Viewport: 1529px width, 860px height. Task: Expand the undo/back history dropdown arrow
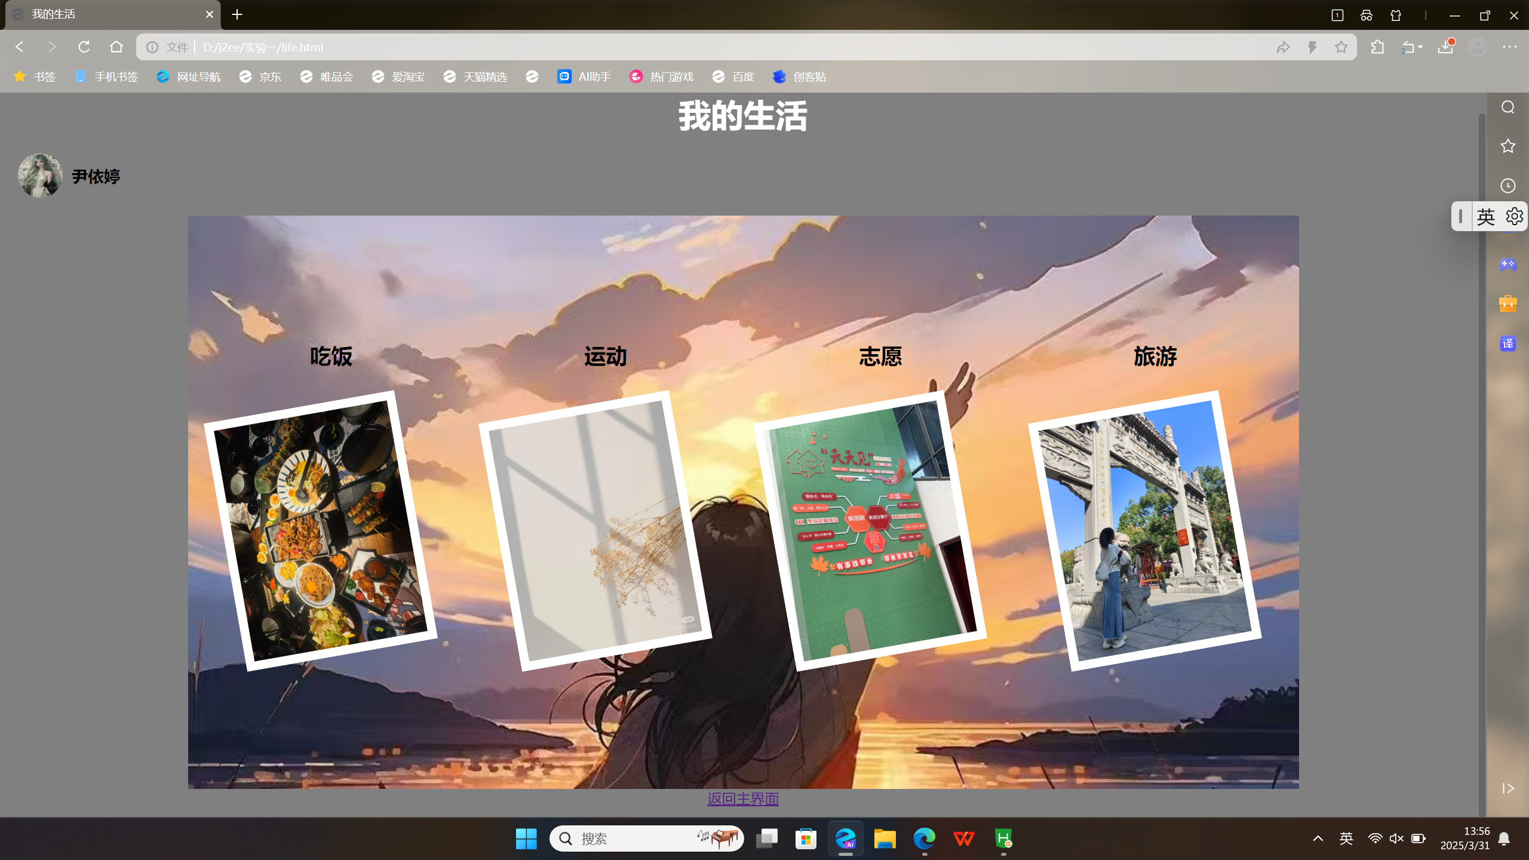pyautogui.click(x=1420, y=47)
